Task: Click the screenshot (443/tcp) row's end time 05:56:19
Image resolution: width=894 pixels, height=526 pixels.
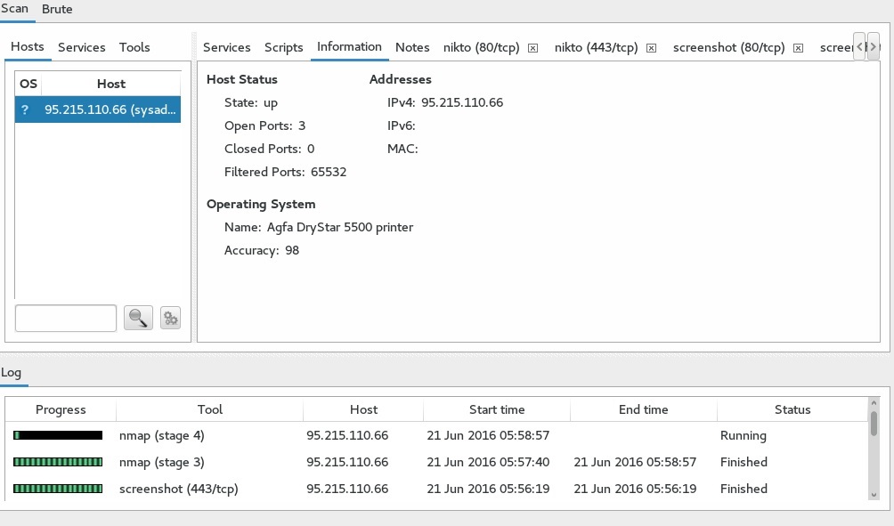Action: pos(635,489)
